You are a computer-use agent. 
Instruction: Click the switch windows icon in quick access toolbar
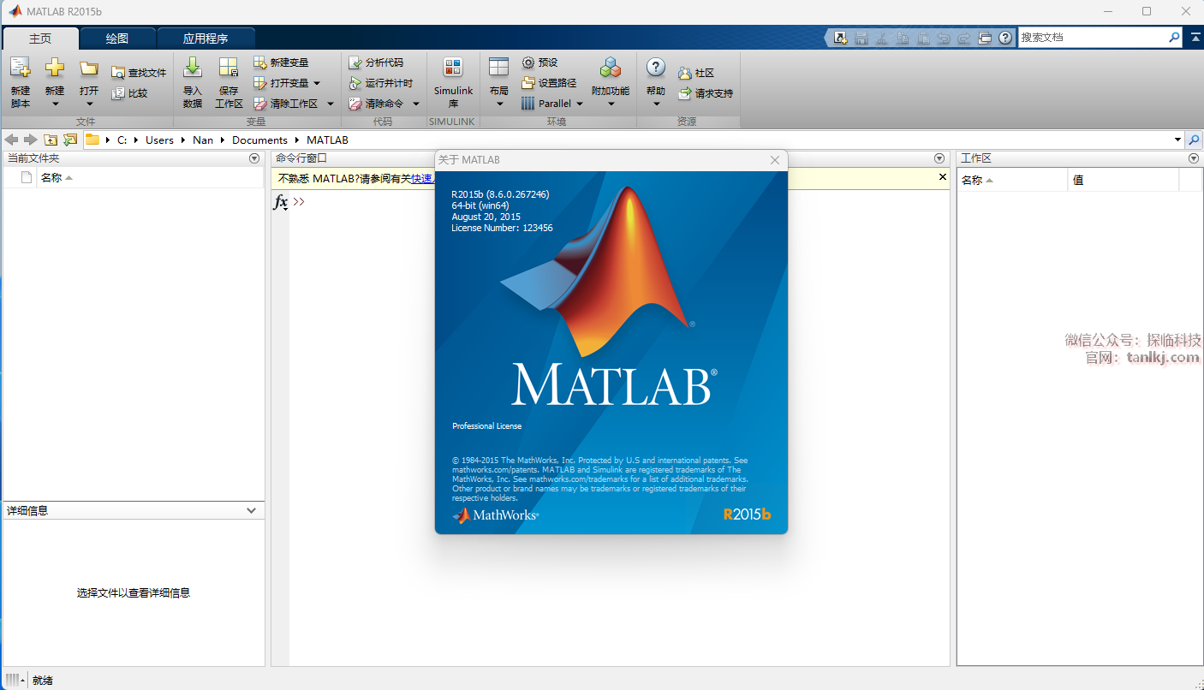pyautogui.click(x=985, y=38)
